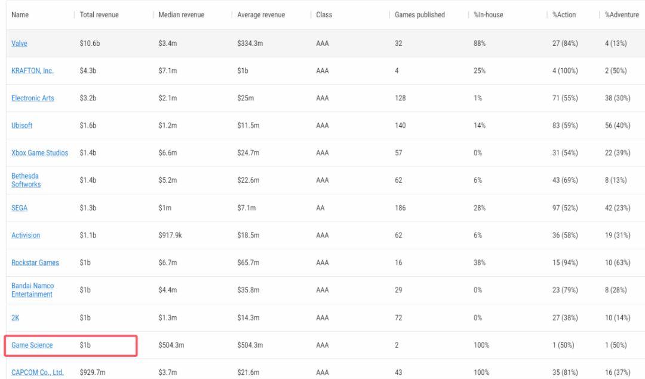The height and width of the screenshot is (379, 645).
Task: Sort by Median revenue column header
Action: tap(181, 14)
